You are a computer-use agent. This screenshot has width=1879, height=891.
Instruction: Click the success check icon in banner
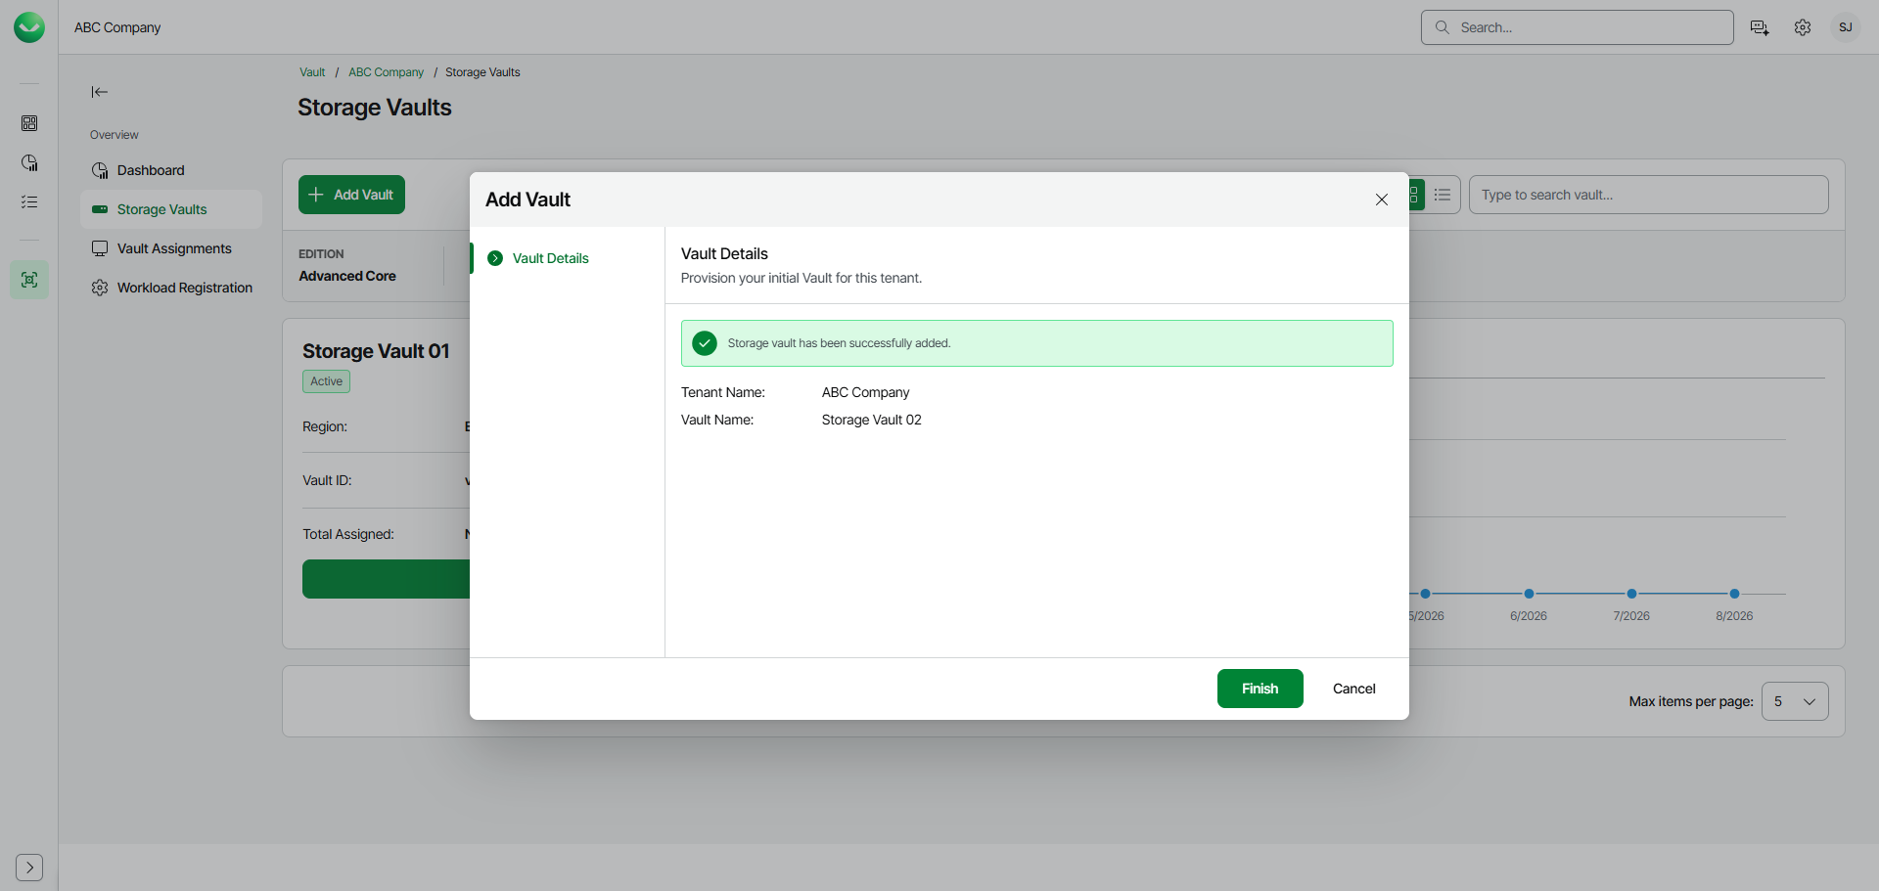(x=705, y=343)
